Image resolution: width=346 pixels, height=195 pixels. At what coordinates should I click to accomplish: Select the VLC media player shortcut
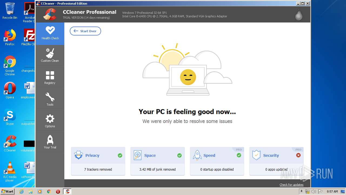10,172
